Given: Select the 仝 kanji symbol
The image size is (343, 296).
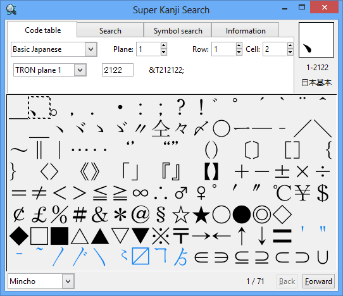Looking at the screenshot, I should click(161, 128).
